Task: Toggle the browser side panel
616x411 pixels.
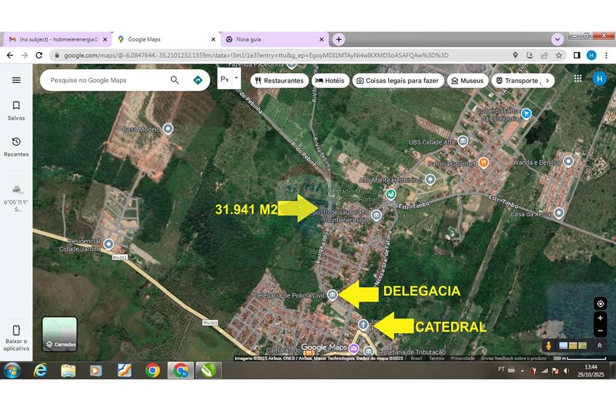Action: [577, 55]
